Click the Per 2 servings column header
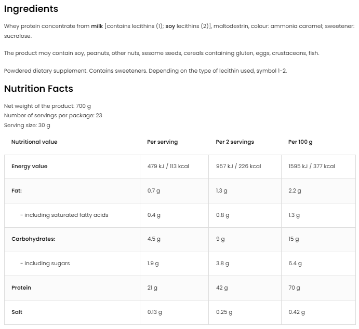 (235, 142)
